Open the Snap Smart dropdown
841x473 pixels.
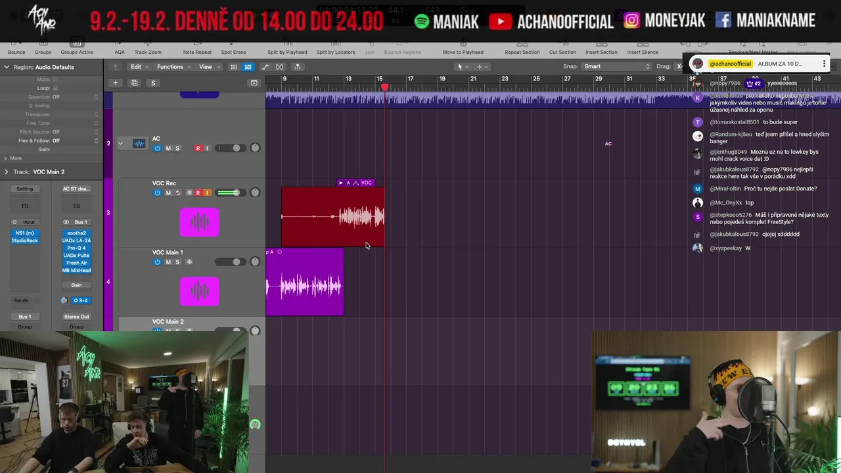pyautogui.click(x=617, y=66)
